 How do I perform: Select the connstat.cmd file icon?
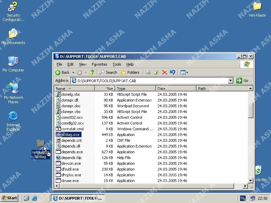[58, 129]
